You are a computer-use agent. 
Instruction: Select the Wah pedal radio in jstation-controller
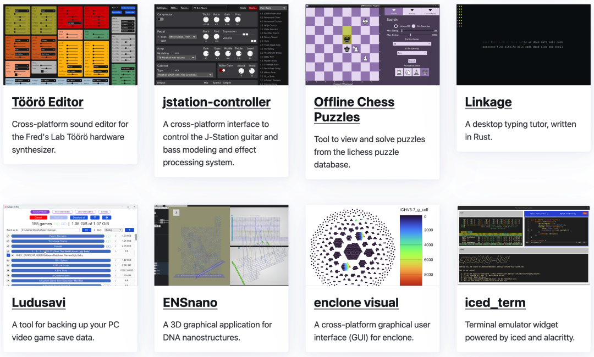[x=158, y=41]
